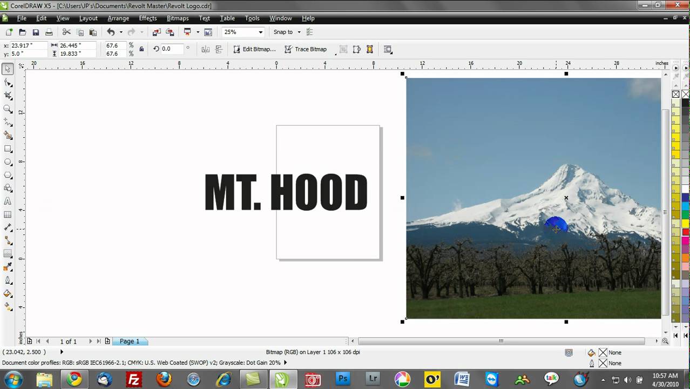Viewport: 690px width, 389px height.
Task: Select the Rectangle tool
Action: pos(8,148)
